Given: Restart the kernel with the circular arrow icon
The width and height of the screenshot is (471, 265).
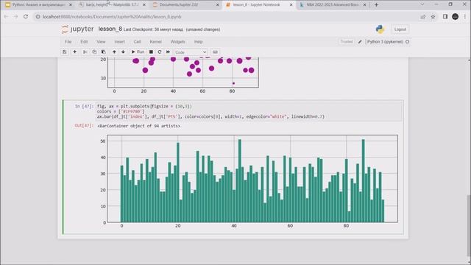Looking at the screenshot, I should [160, 52].
